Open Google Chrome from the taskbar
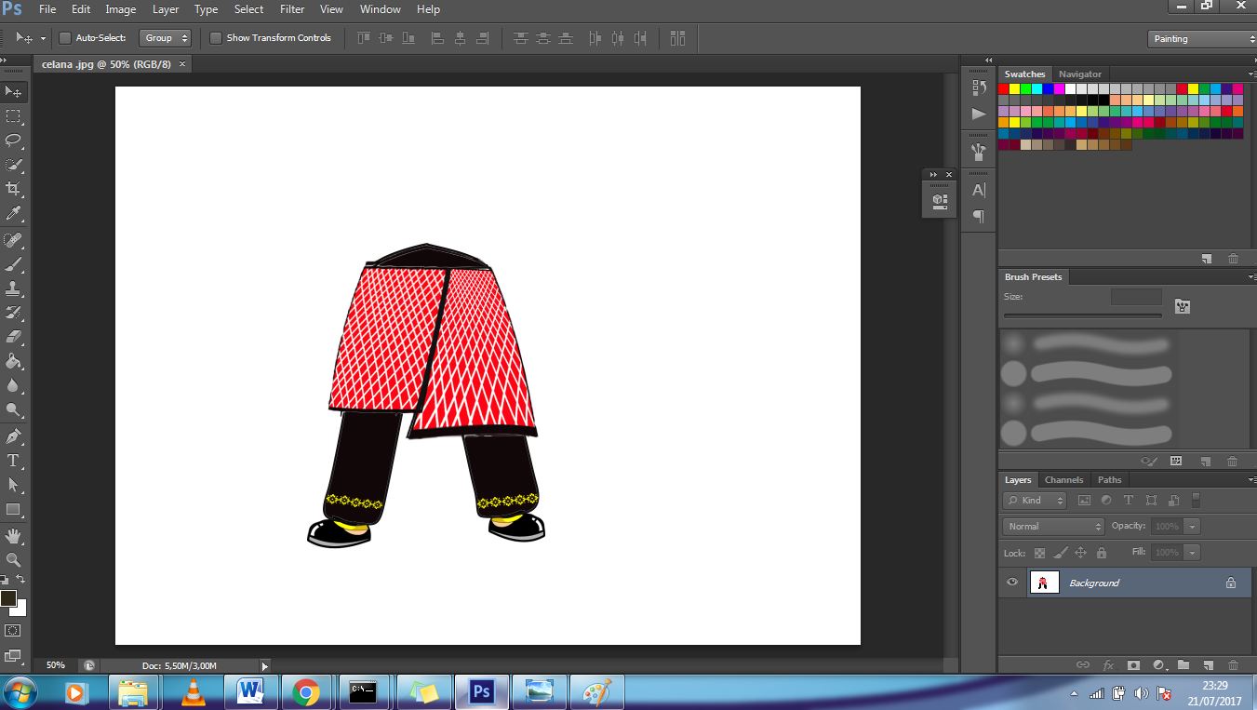 pyautogui.click(x=305, y=692)
